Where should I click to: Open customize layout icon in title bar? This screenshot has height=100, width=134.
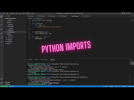(x=129, y=13)
